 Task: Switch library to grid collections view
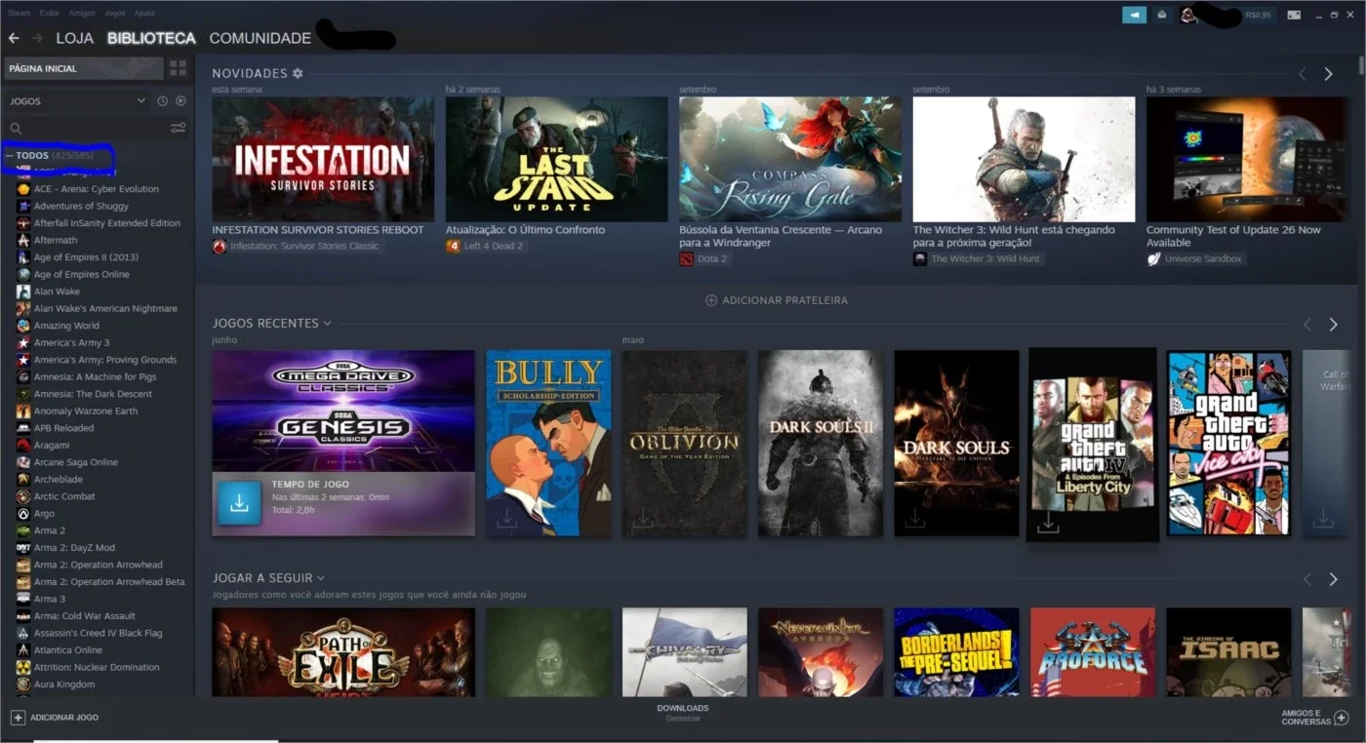178,68
